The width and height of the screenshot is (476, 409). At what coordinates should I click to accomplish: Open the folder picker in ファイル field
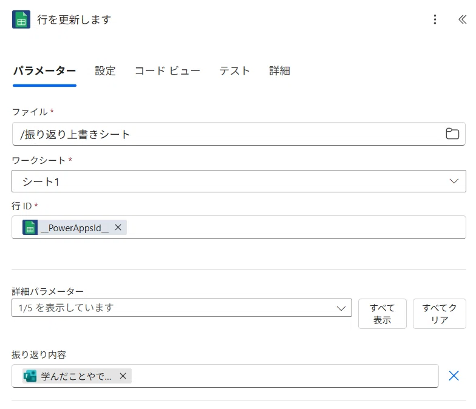click(x=452, y=134)
